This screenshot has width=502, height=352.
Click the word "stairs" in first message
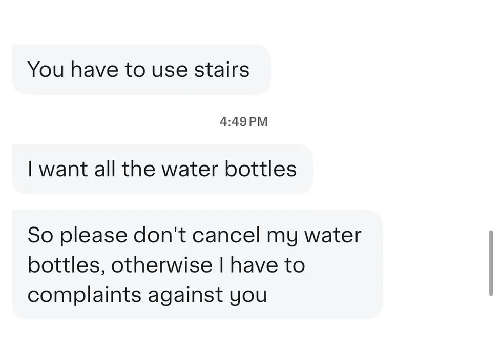pyautogui.click(x=221, y=70)
